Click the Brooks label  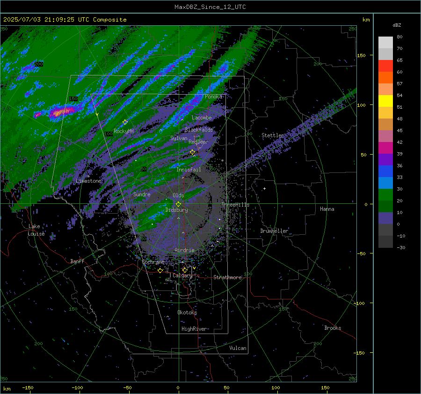[x=333, y=328]
